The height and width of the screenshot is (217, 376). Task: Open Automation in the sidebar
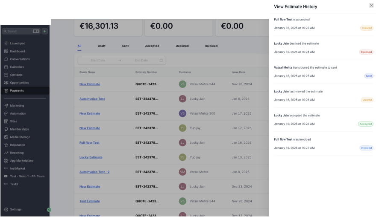coord(18,113)
